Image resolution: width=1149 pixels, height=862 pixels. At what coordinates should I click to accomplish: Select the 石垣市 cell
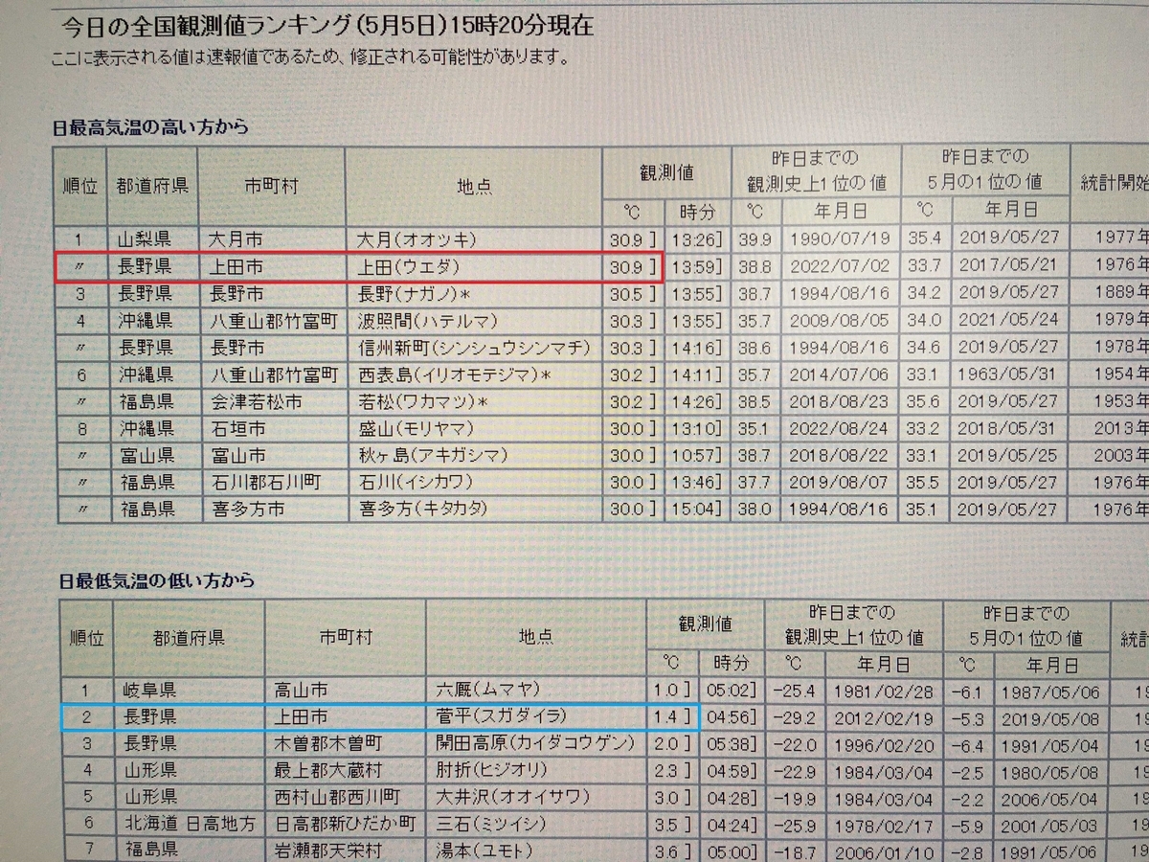coord(237,428)
